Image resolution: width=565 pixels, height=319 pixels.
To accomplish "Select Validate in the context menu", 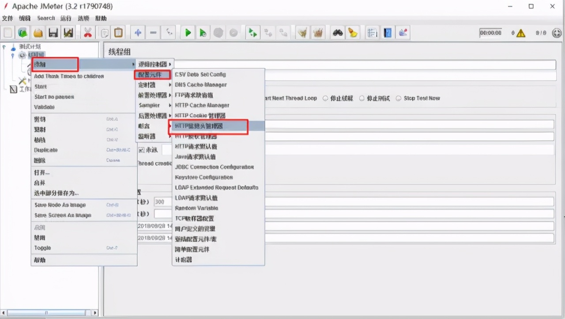I will [x=84, y=107].
